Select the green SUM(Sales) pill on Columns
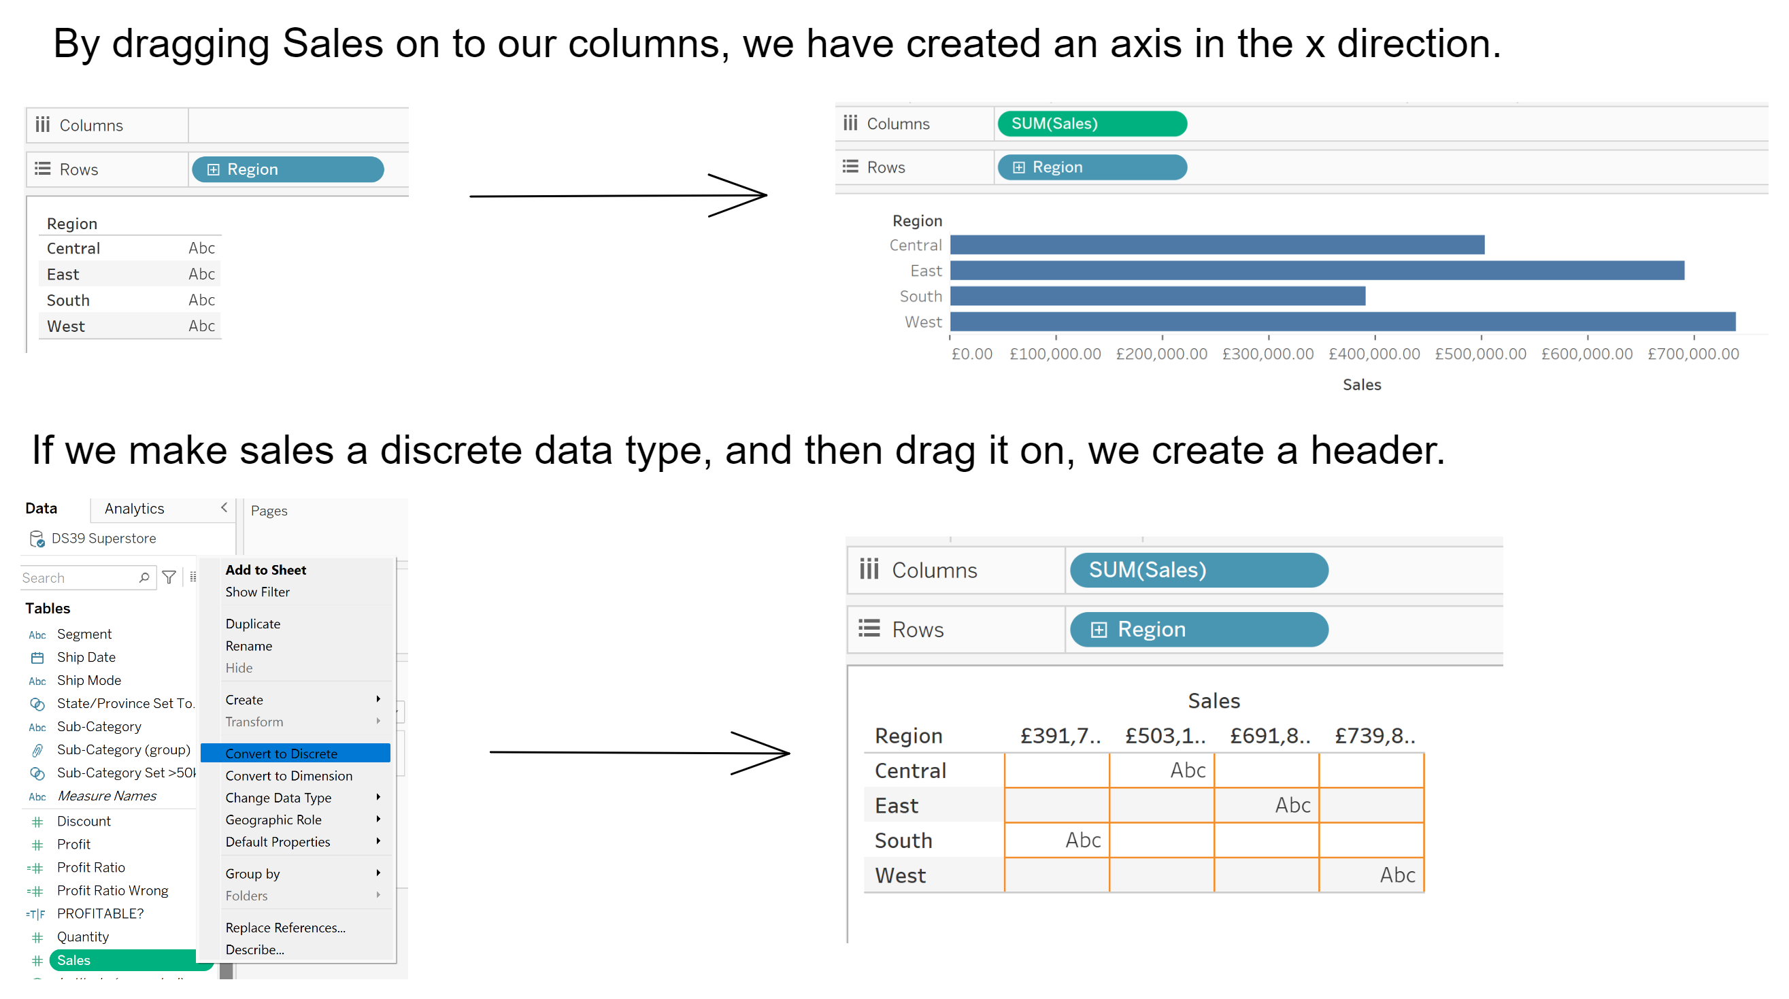The image size is (1789, 999). [x=1092, y=124]
